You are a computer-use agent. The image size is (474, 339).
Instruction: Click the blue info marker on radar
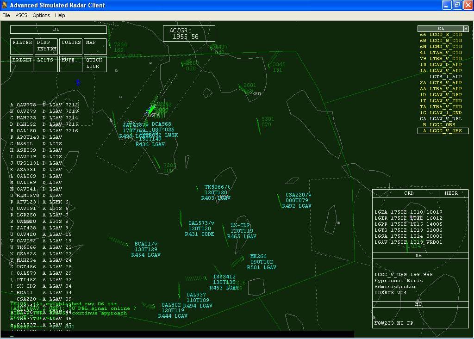[78, 82]
